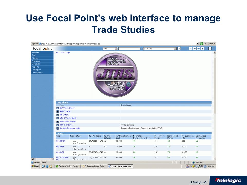Click the focal point logo
247x185 pixels.
(x=42, y=49)
